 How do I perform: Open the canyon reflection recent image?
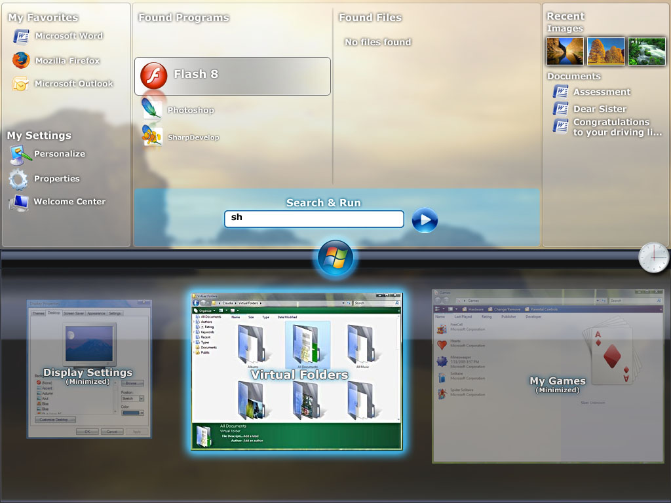(565, 51)
